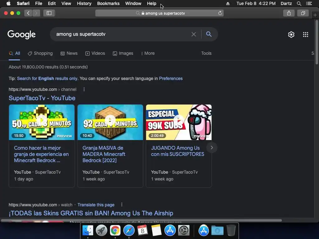The image size is (319, 239).
Task: Go to the Google logo homepage
Action: [x=21, y=35]
